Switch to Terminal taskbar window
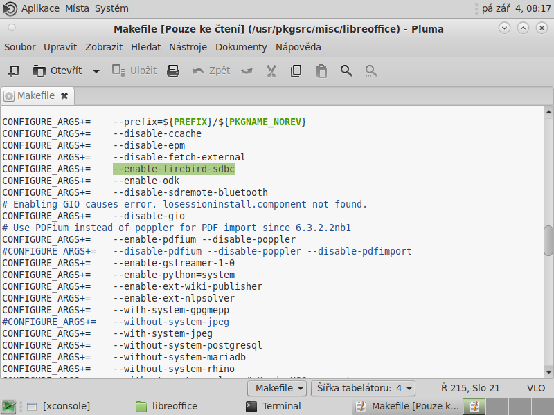Image resolution: width=554 pixels, height=415 pixels. [x=274, y=406]
